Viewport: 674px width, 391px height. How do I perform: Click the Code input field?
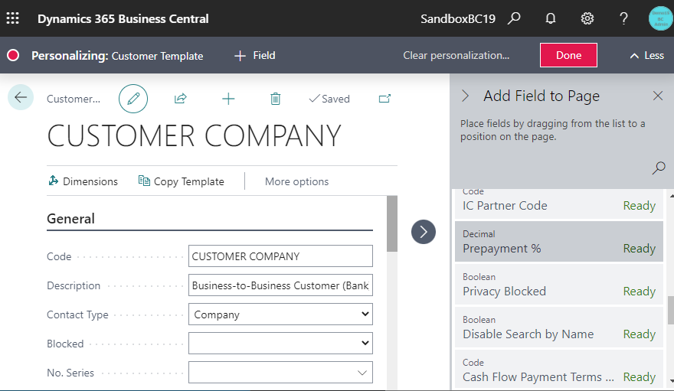click(280, 256)
